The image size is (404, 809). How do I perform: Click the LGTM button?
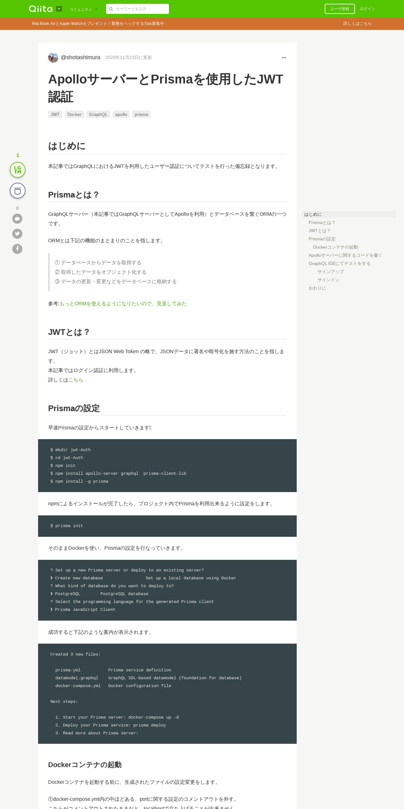[18, 170]
